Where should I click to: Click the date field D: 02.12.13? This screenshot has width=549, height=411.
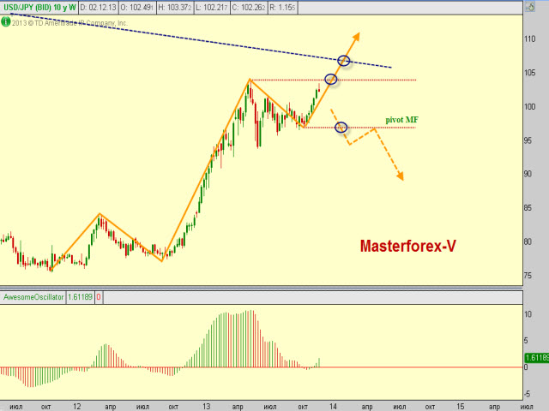pos(99,8)
